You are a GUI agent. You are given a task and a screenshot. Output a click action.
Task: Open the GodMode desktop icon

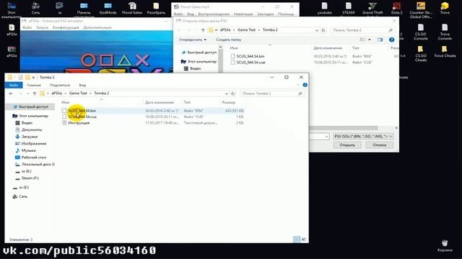pos(108,8)
